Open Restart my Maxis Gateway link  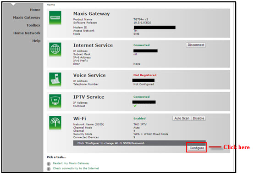click(71, 163)
